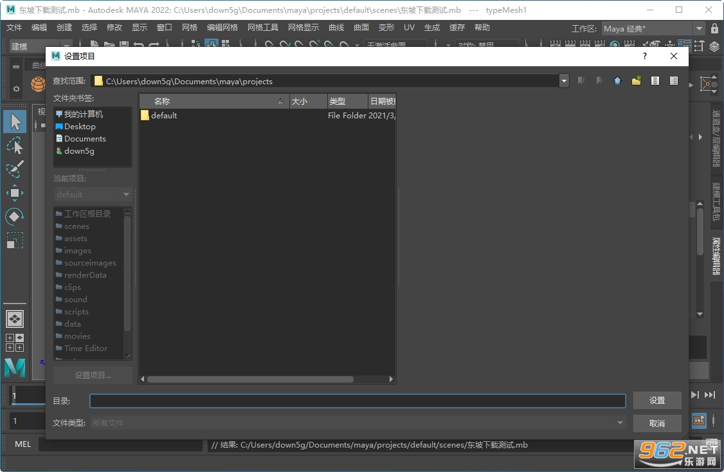The image size is (724, 472).
Task: Jump to end of playback range
Action: click(x=710, y=394)
